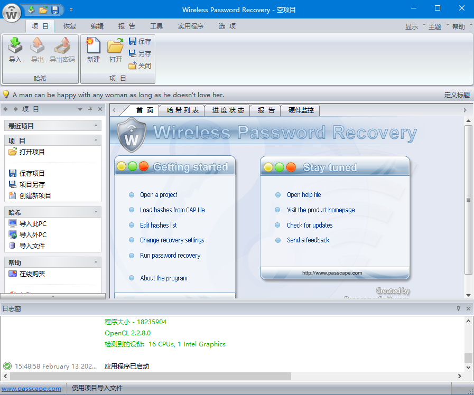The width and height of the screenshot is (474, 395).
Task: Create a new project with 新建 icon
Action: click(94, 50)
